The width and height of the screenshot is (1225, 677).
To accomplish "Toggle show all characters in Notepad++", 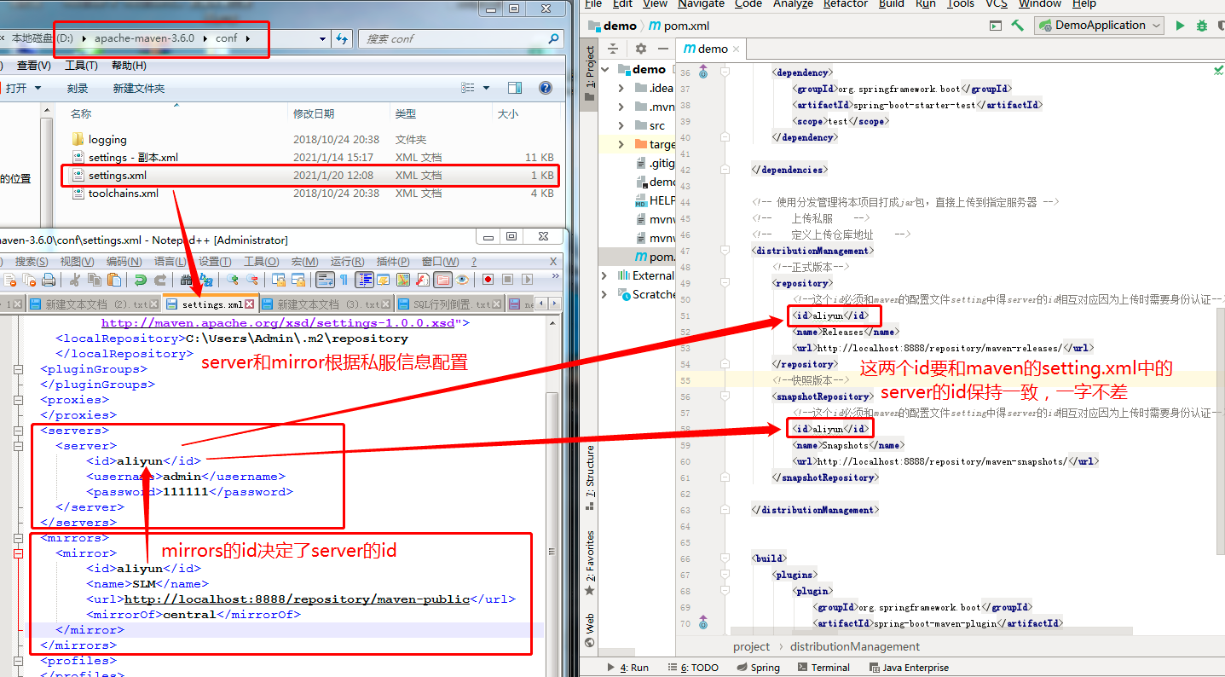I will tap(344, 281).
